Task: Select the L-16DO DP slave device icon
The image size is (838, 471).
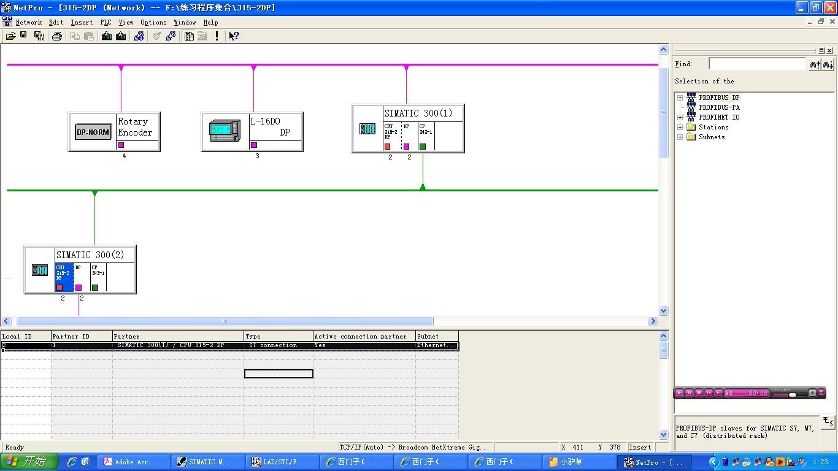Action: click(x=225, y=131)
